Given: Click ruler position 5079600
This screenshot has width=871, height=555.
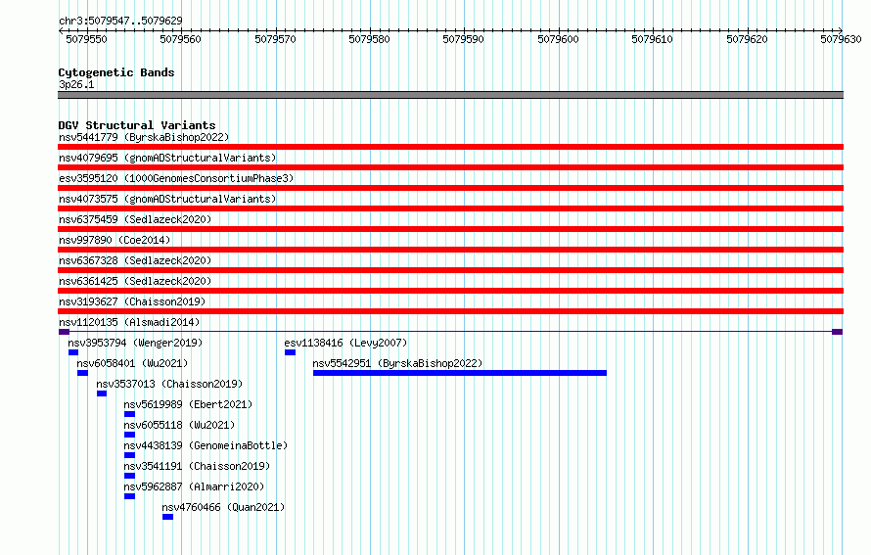Looking at the screenshot, I should pyautogui.click(x=558, y=39).
